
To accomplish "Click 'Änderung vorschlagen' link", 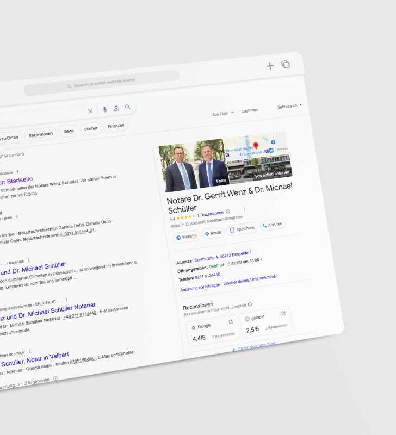I will [200, 288].
